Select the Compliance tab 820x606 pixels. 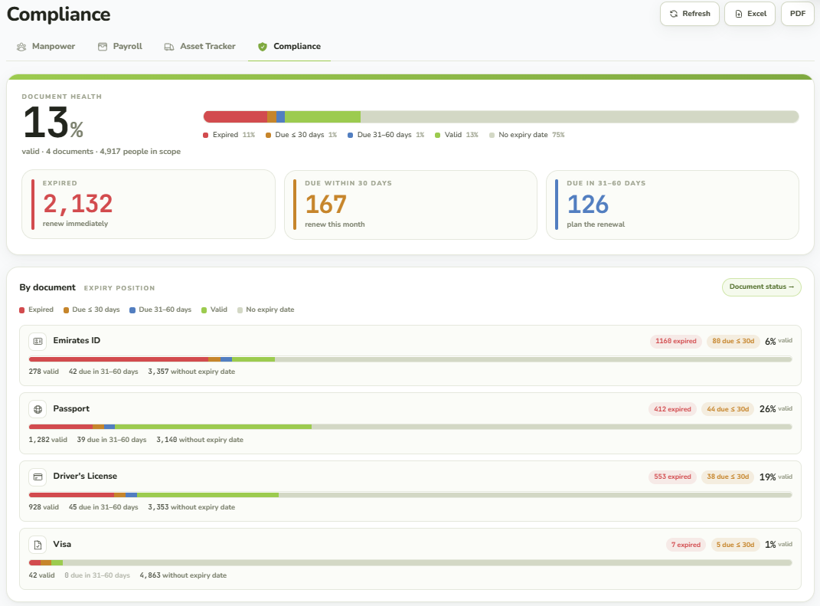click(289, 47)
